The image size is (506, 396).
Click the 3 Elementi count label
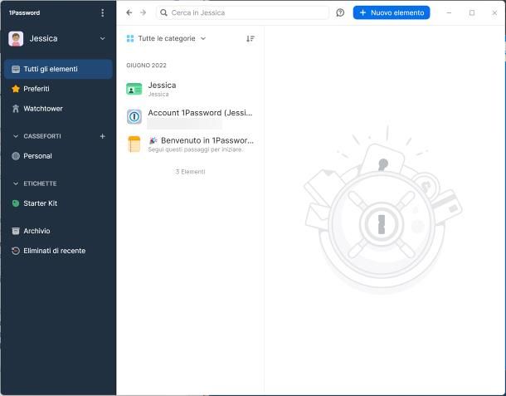[x=191, y=172]
